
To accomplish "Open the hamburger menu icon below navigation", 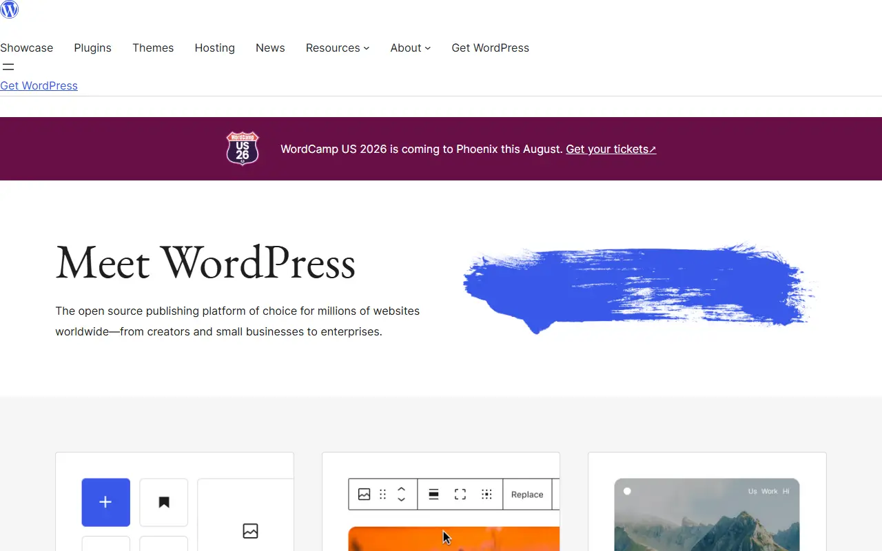I will (x=8, y=67).
